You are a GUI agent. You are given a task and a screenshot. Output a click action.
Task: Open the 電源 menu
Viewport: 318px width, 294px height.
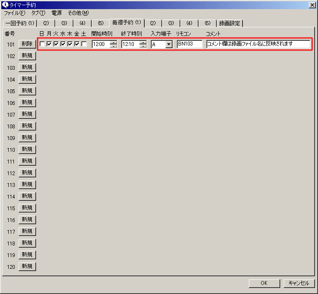pyautogui.click(x=56, y=13)
